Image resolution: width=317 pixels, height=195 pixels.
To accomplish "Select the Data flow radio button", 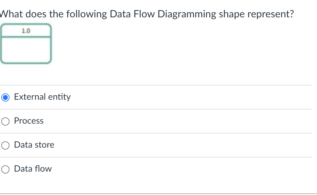I will coord(5,169).
